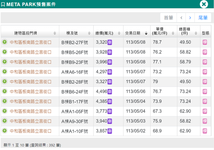
Task: Click the 車 parking badge beside 3,320
Action: 109,42
